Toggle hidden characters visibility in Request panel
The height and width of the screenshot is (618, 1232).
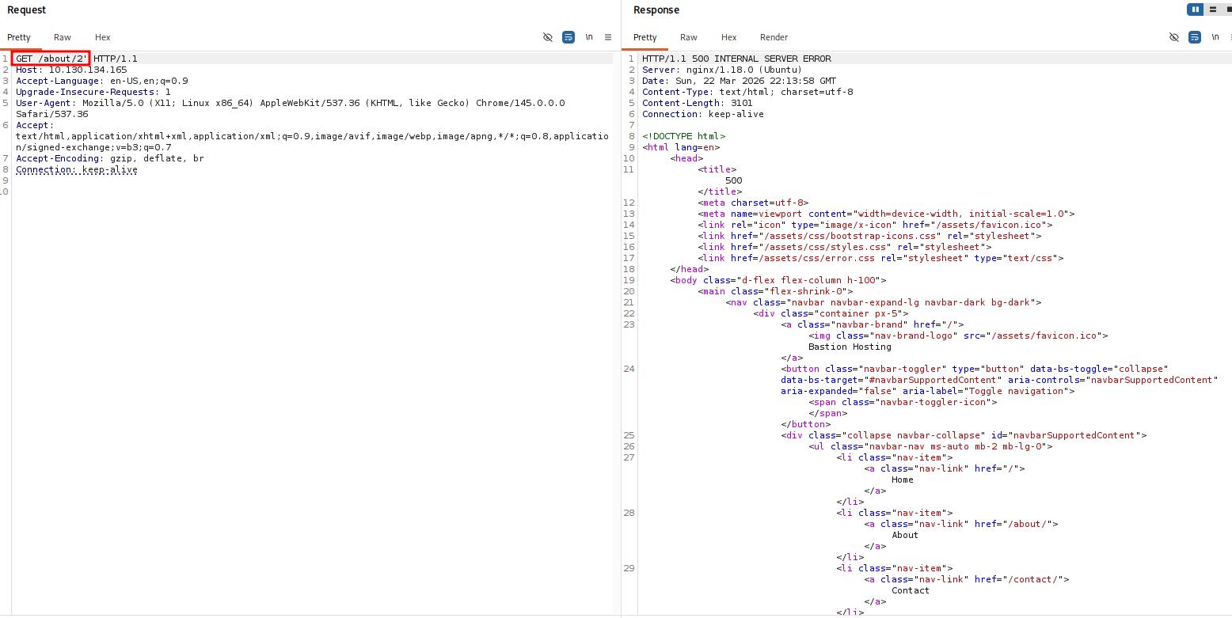coord(547,37)
